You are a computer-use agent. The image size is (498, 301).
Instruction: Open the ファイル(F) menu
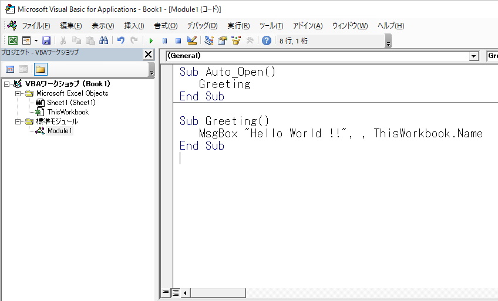[36, 26]
